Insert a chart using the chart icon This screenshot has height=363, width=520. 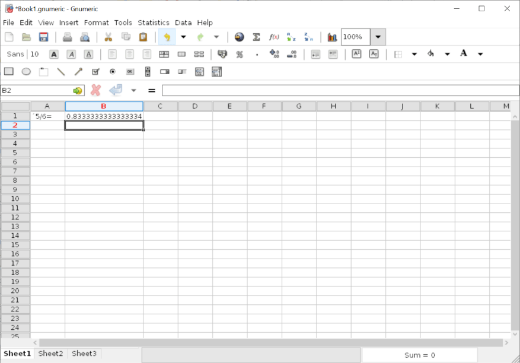pyautogui.click(x=332, y=37)
